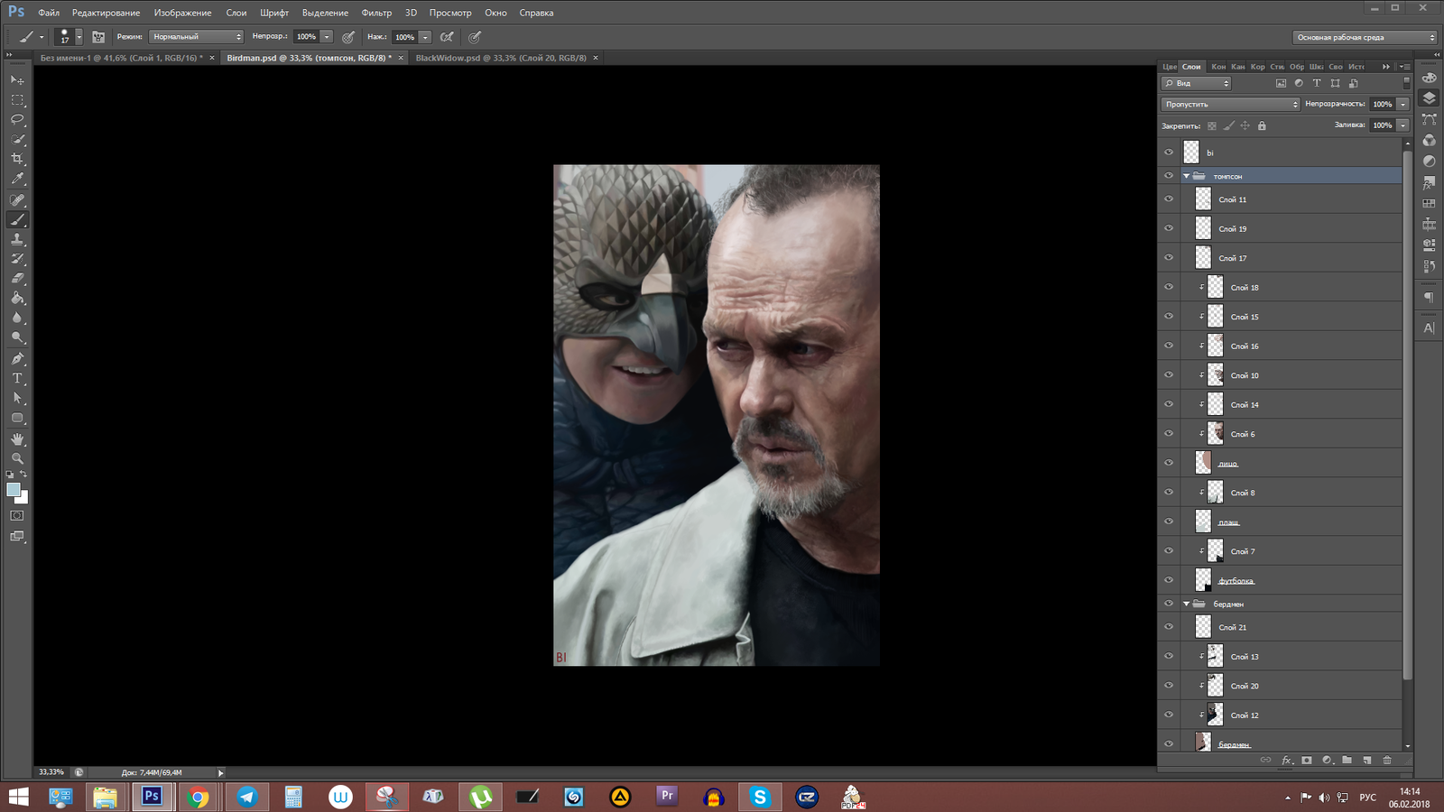Add layer style via fx button
Viewport: 1444px width, 812px height.
[1287, 761]
